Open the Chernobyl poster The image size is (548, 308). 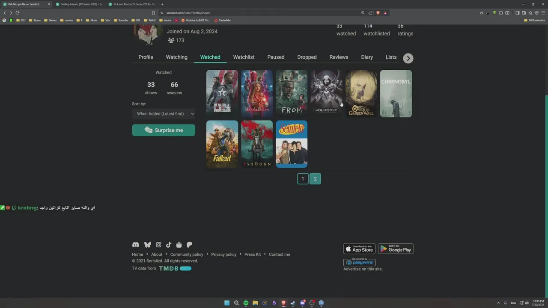[x=396, y=93]
